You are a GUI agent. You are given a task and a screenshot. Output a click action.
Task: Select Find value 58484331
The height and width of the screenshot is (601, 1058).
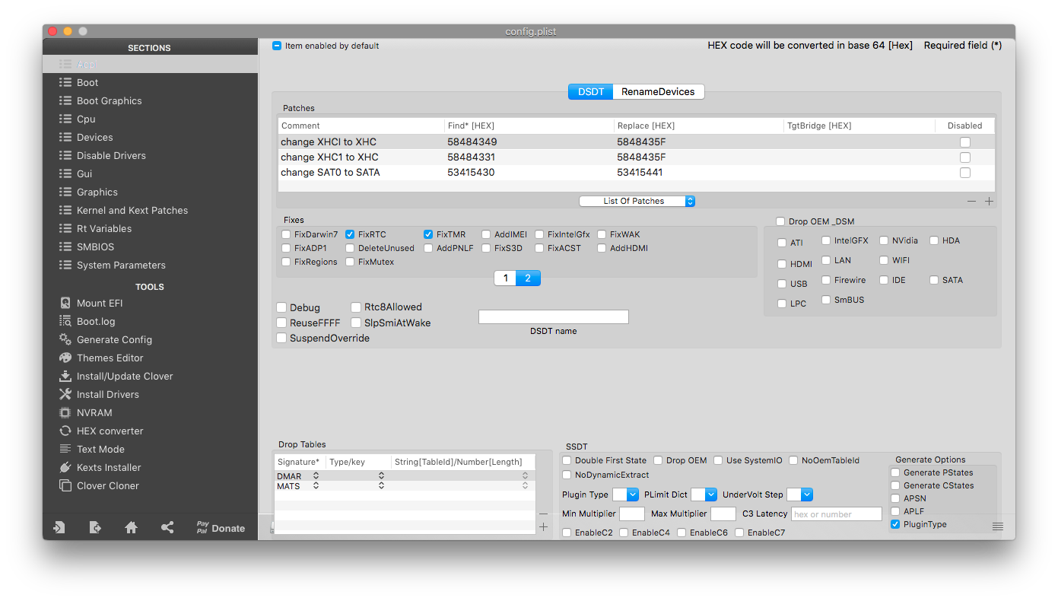tap(472, 157)
